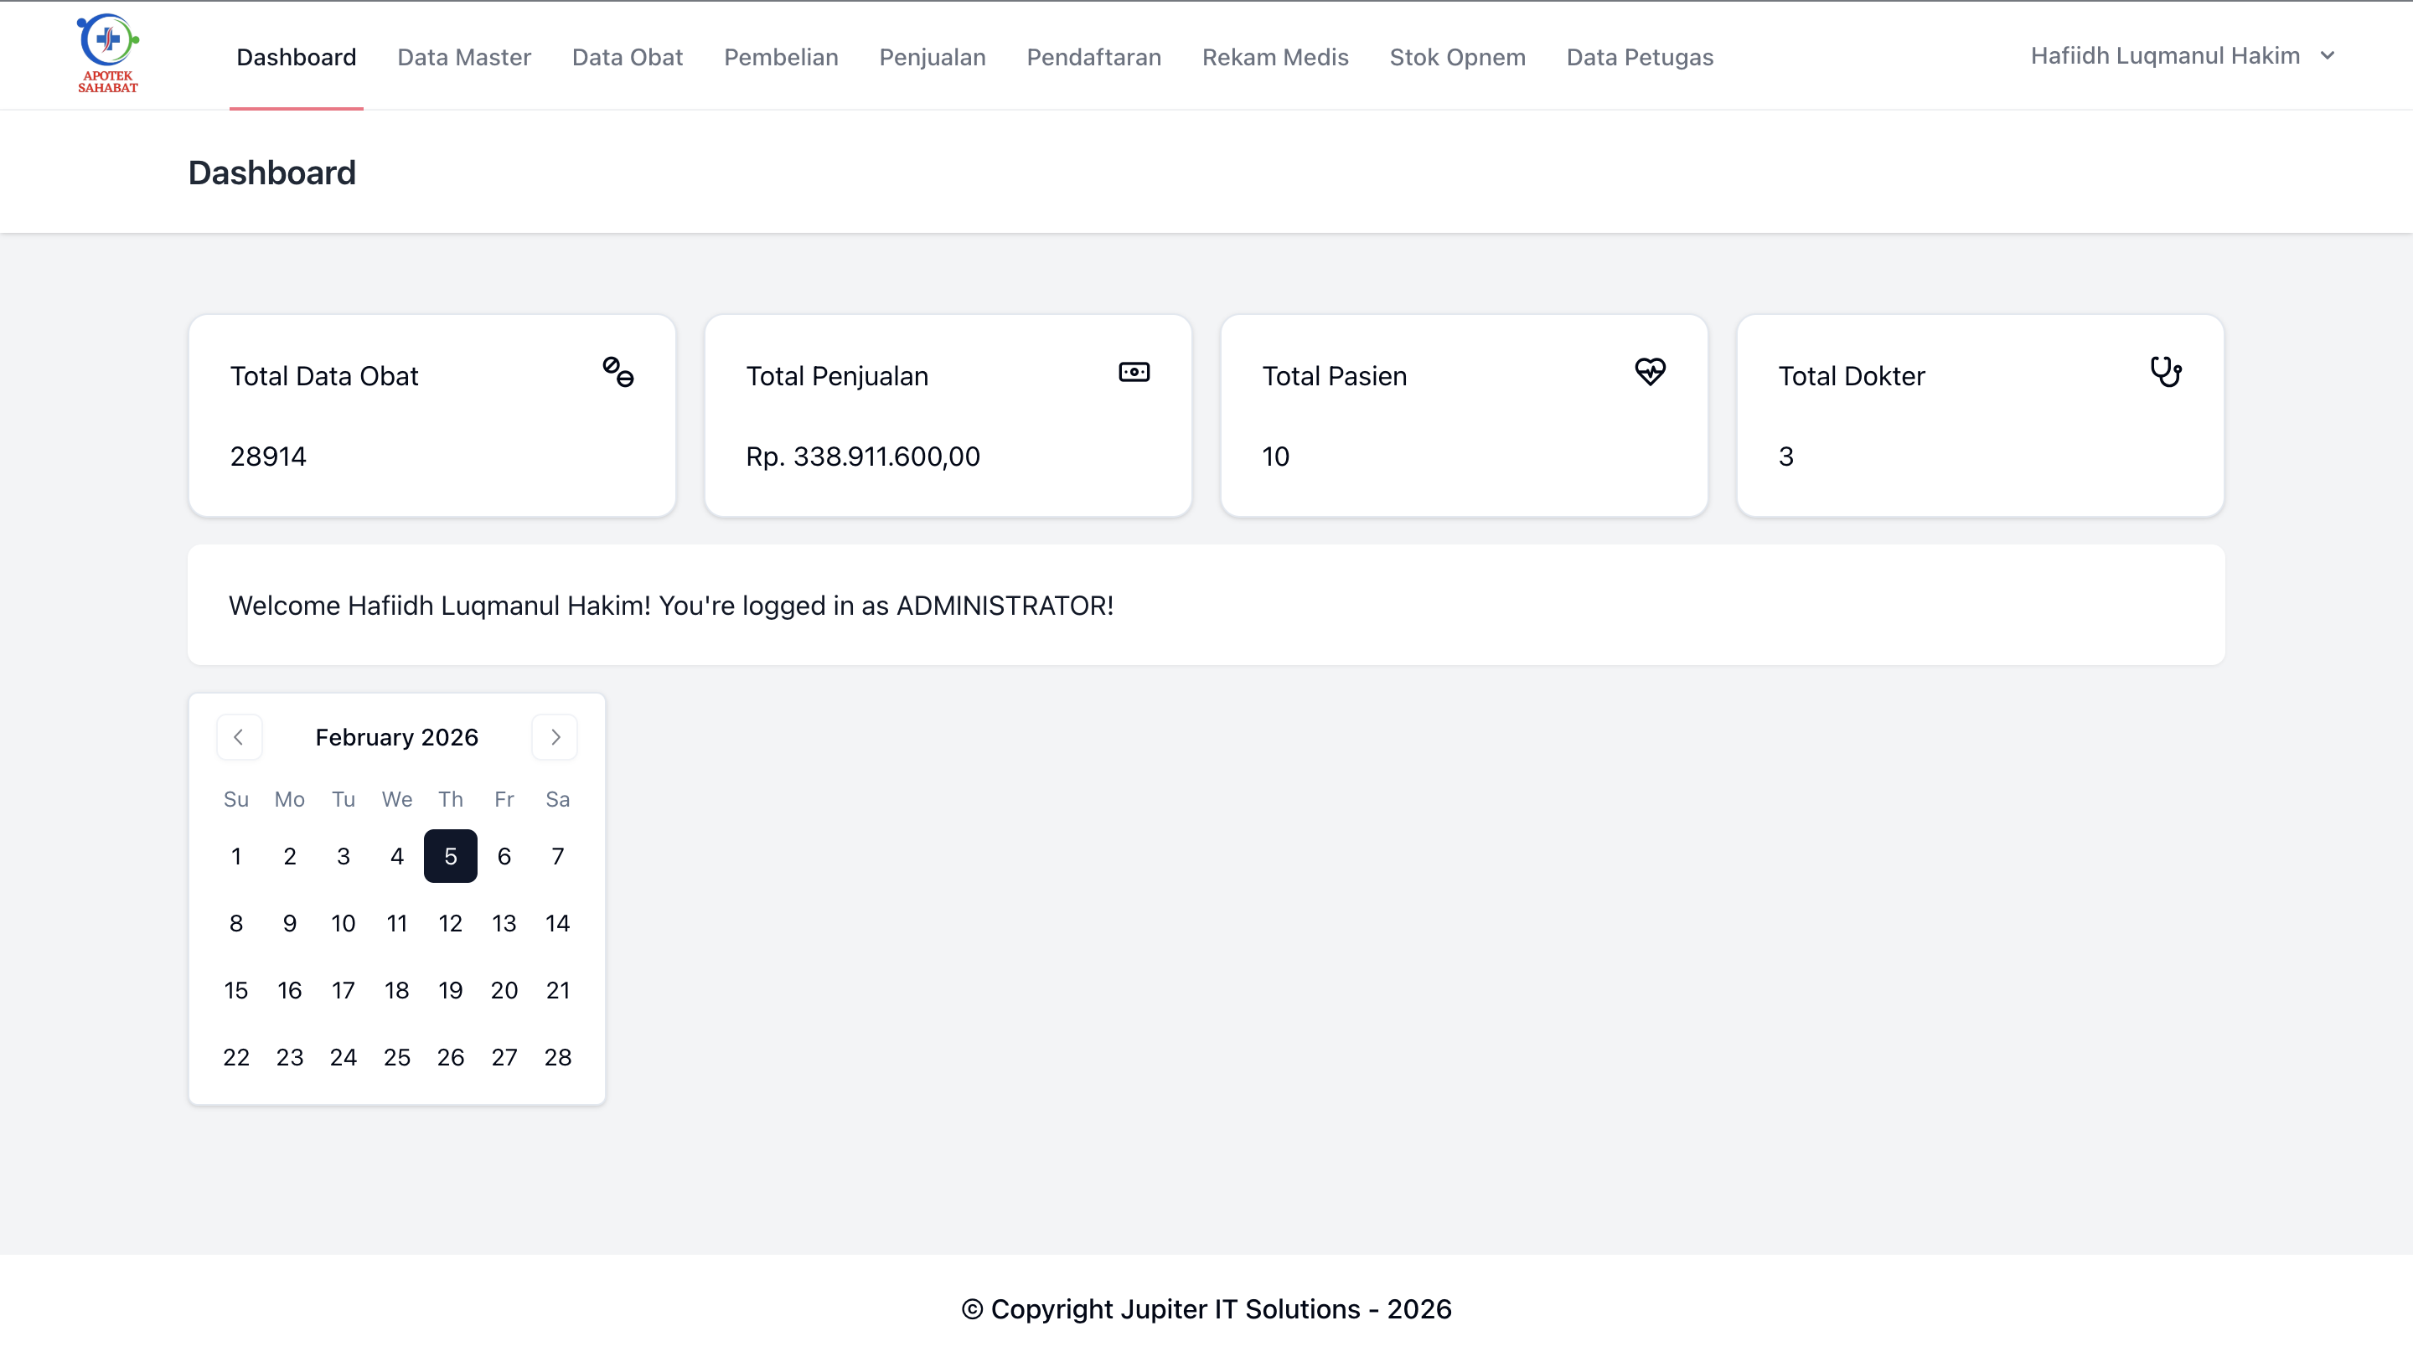Pick February 23 on the calendar
Viewport: 2413px width, 1362px height.
[x=289, y=1058]
